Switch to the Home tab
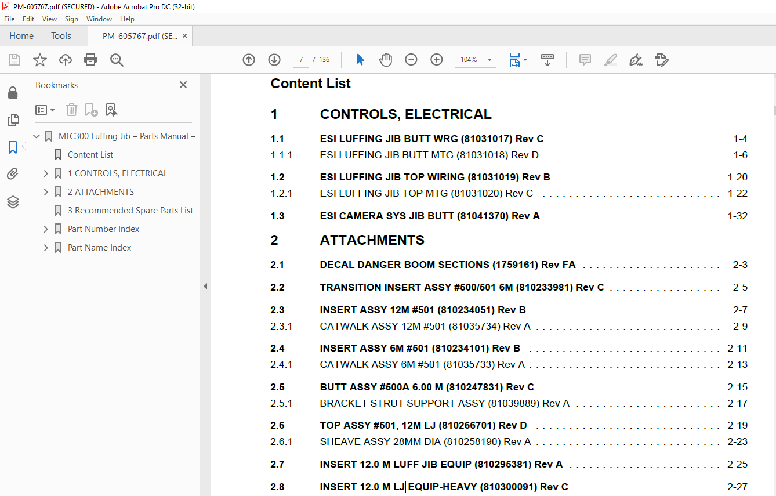776x496 pixels. tap(21, 36)
